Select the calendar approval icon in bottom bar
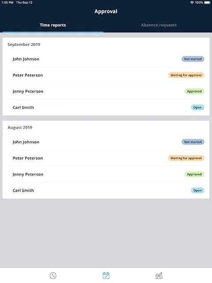Screen dimensions: 212x283 coord(106,275)
